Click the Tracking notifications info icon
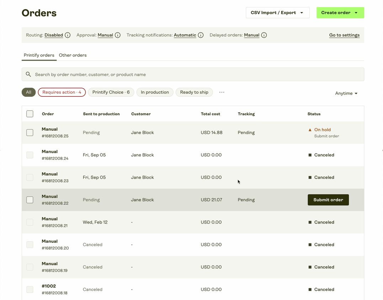Image resolution: width=383 pixels, height=300 pixels. pos(201,35)
